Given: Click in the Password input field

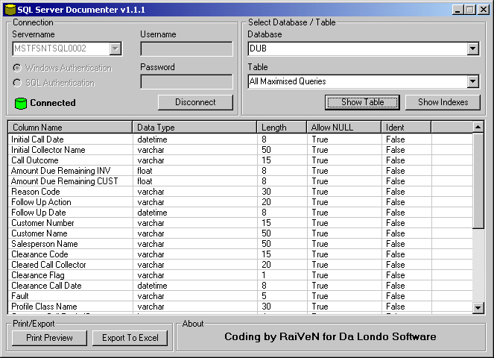Looking at the screenshot, I should click(x=186, y=81).
